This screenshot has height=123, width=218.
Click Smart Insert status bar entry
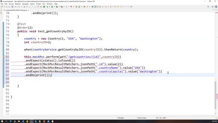pyautogui.click(x=142, y=118)
